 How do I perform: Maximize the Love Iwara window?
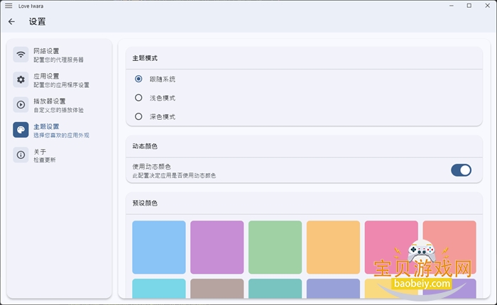click(x=469, y=6)
